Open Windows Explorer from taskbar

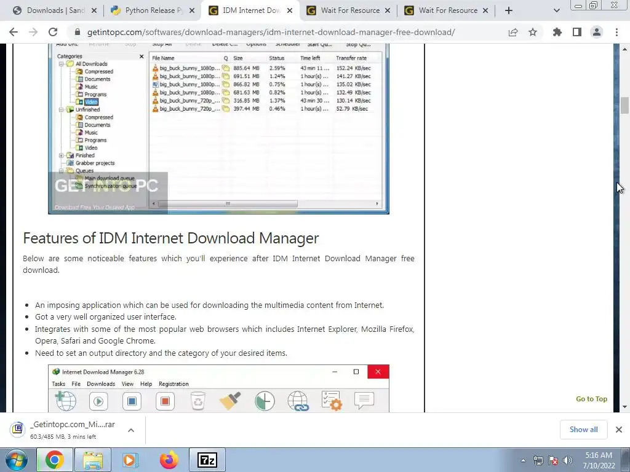[93, 460]
